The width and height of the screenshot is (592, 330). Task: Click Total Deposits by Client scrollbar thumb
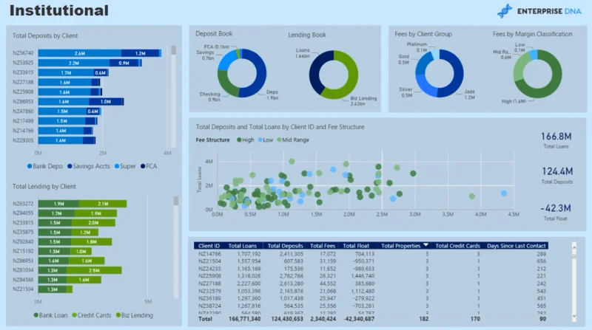173,50
